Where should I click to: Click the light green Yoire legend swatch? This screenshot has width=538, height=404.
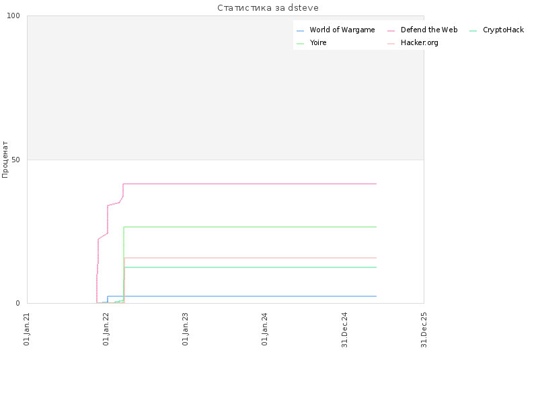pyautogui.click(x=300, y=44)
